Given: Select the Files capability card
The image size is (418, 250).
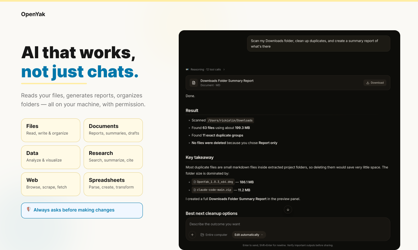Looking at the screenshot, I should pos(50,130).
